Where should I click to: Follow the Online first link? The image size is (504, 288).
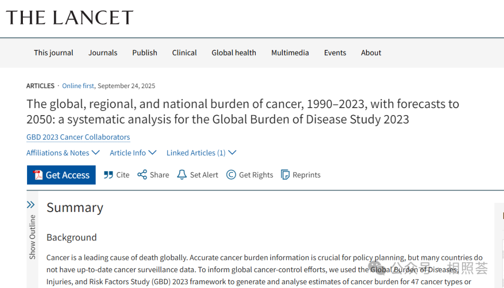(78, 86)
